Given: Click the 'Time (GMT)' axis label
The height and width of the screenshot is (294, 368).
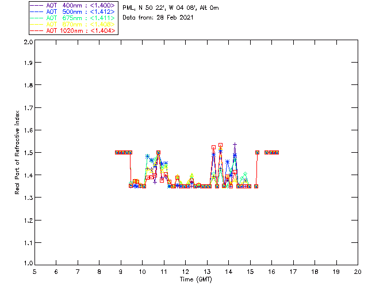Looking at the screenshot, I should pos(195,280).
